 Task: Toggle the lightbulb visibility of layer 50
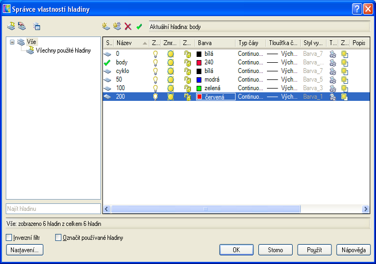156,79
